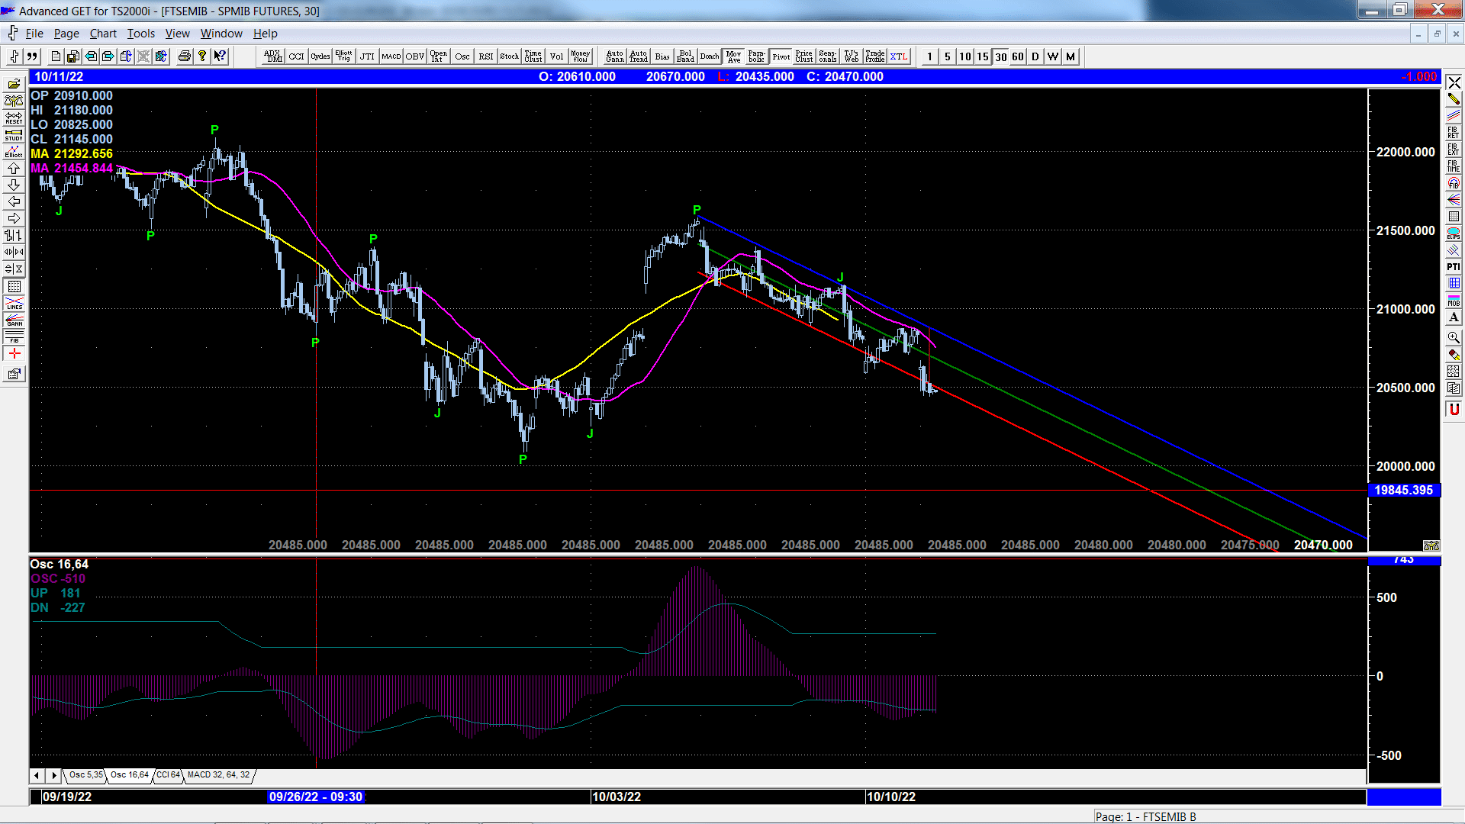Click the text annotation A icon
The image size is (1465, 824).
pyautogui.click(x=1454, y=317)
